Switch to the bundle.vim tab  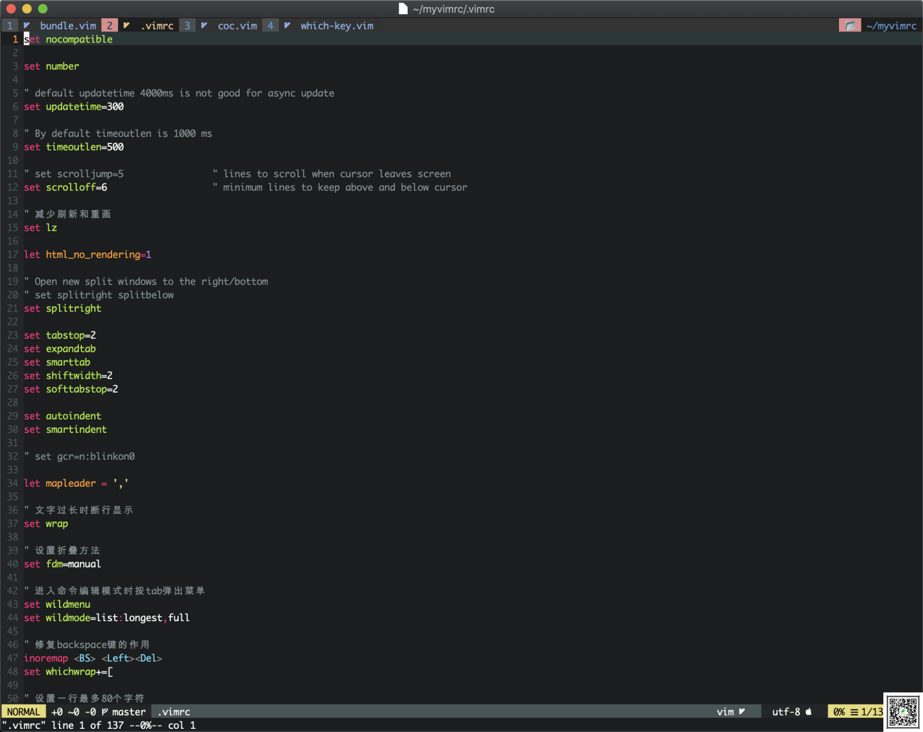(68, 26)
